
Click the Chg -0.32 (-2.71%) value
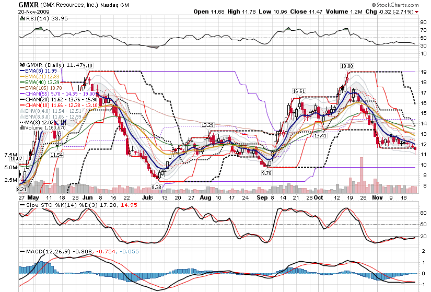tap(389, 12)
